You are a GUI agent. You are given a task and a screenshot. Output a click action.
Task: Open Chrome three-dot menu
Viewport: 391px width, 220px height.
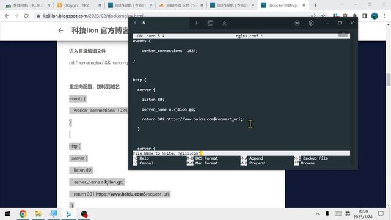(x=384, y=16)
